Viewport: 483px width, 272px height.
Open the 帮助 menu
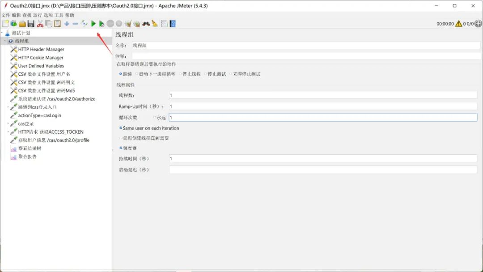pos(70,15)
